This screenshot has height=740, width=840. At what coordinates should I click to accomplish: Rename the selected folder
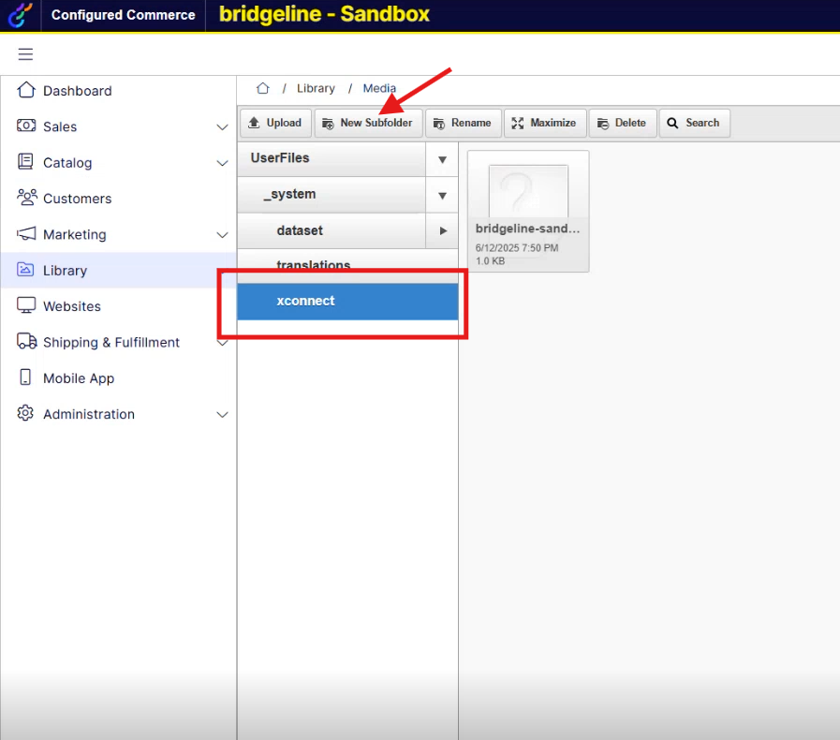(464, 123)
